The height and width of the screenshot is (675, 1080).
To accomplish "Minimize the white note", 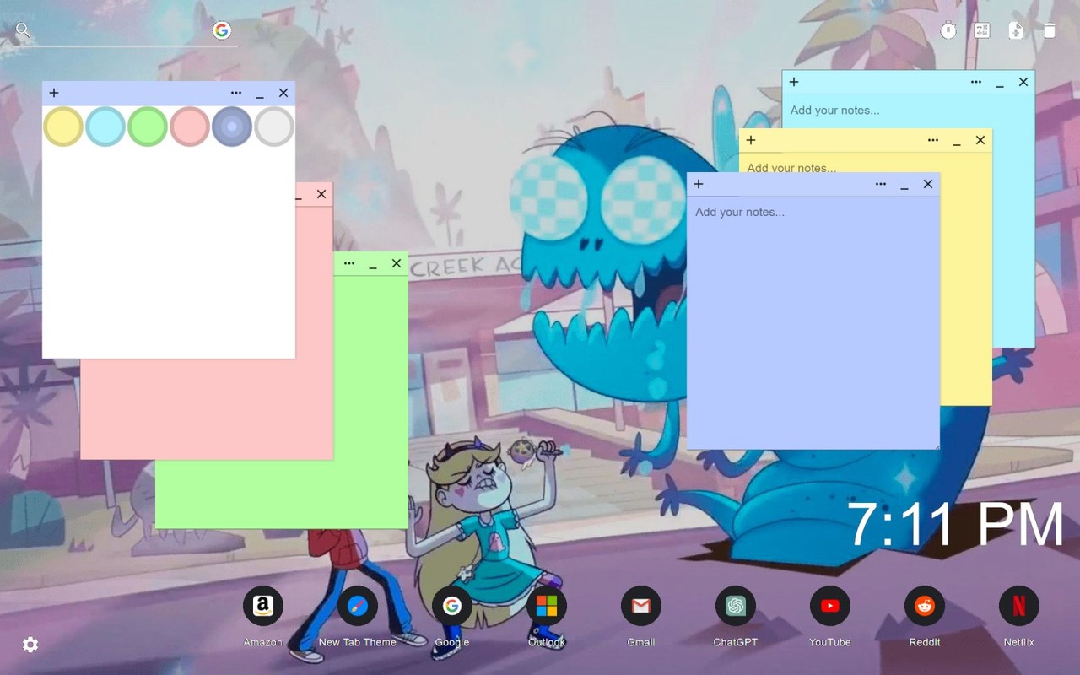I will pyautogui.click(x=260, y=94).
